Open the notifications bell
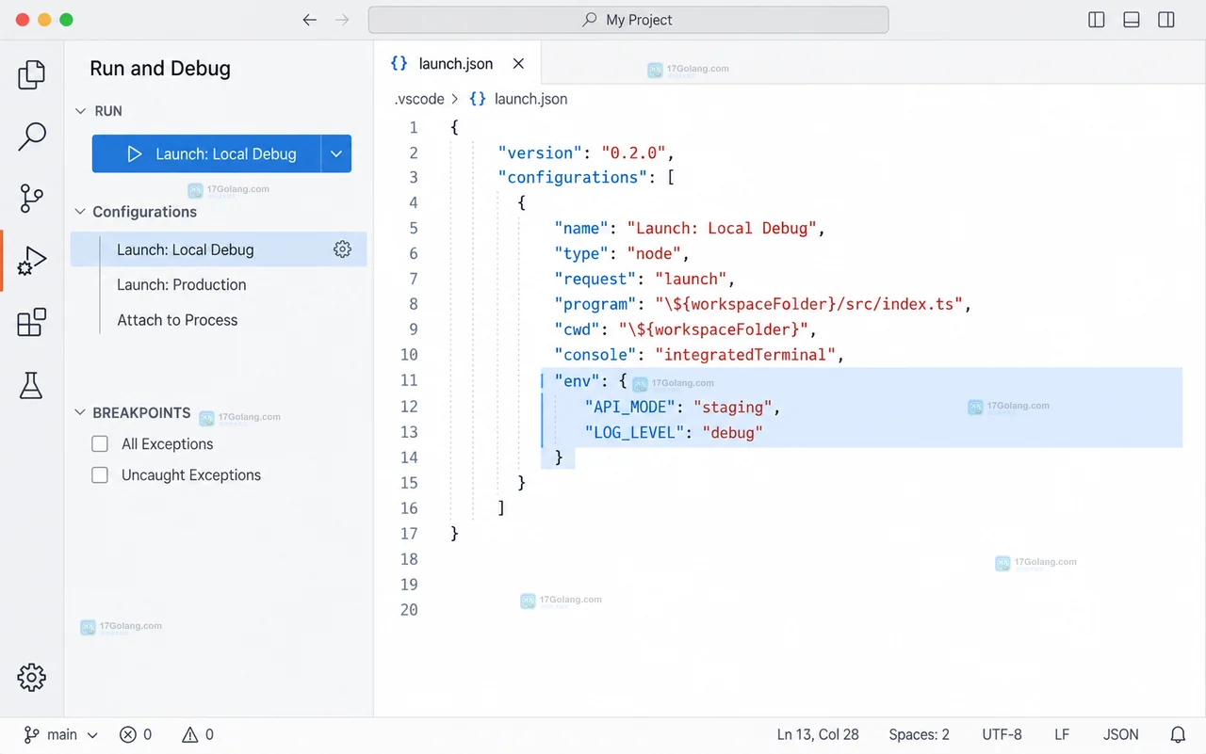1206x754 pixels. (x=1178, y=734)
